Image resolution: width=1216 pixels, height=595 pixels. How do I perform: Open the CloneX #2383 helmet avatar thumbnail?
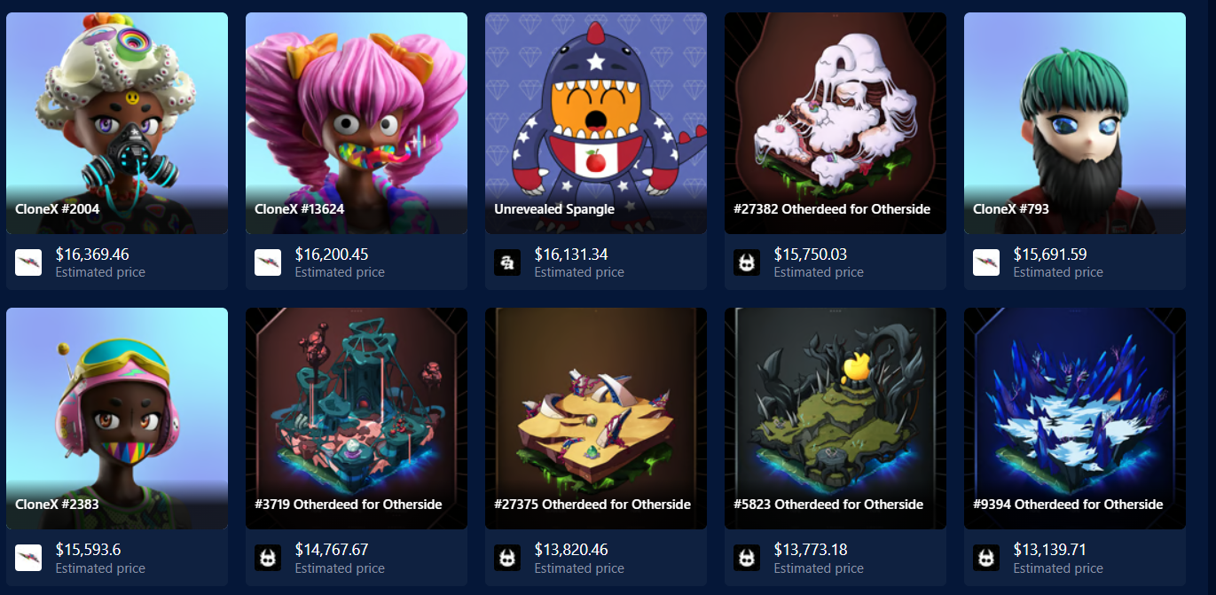pos(117,419)
